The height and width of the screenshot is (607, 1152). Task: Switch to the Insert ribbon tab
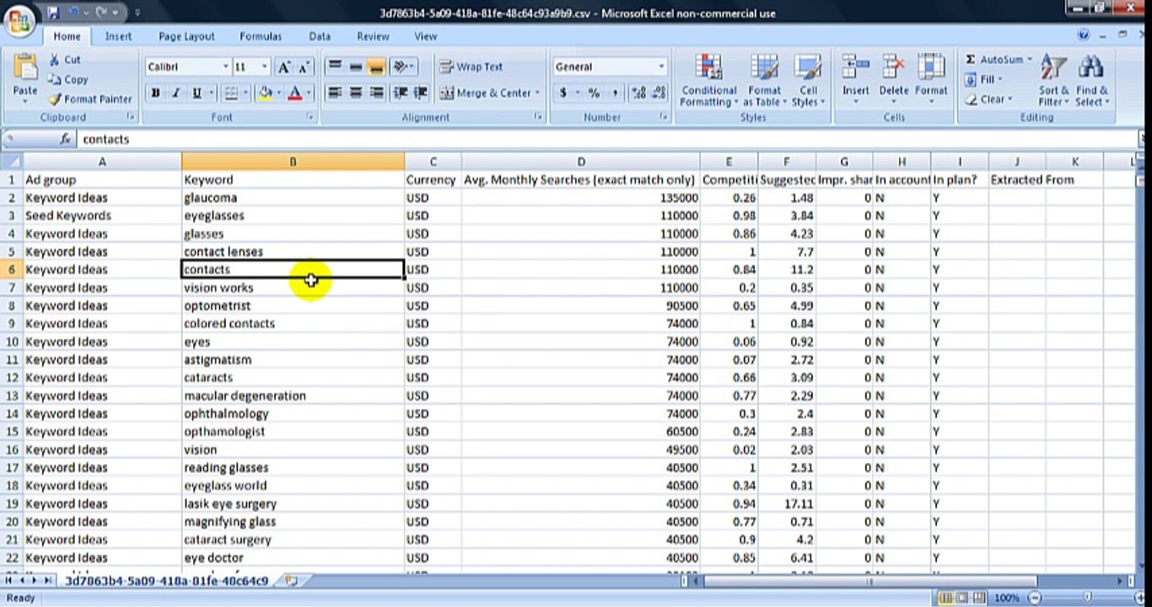(118, 36)
